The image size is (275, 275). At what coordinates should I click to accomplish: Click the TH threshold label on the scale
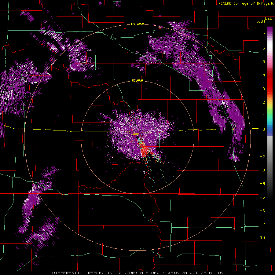pos(262,238)
